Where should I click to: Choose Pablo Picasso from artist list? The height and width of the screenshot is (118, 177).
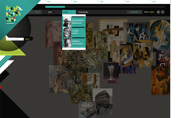77,43
